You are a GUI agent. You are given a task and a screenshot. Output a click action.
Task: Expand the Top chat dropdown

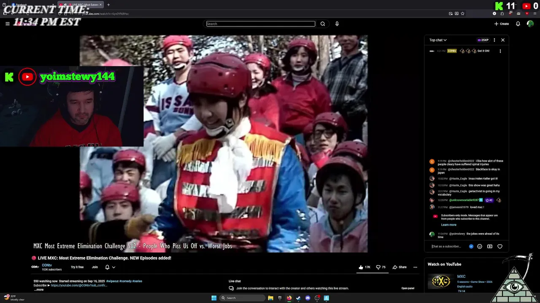click(438, 40)
